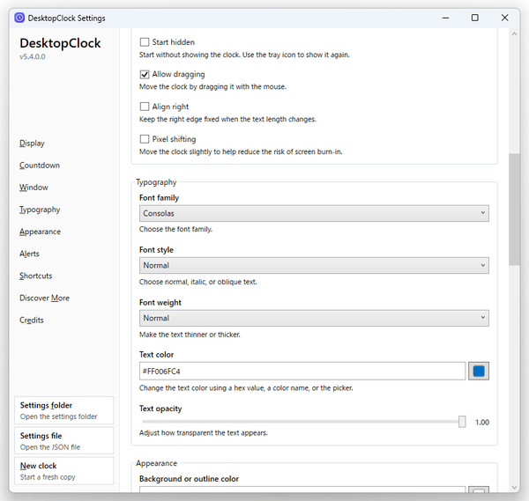Minimize the DesktopClock Settings window

[x=445, y=18]
